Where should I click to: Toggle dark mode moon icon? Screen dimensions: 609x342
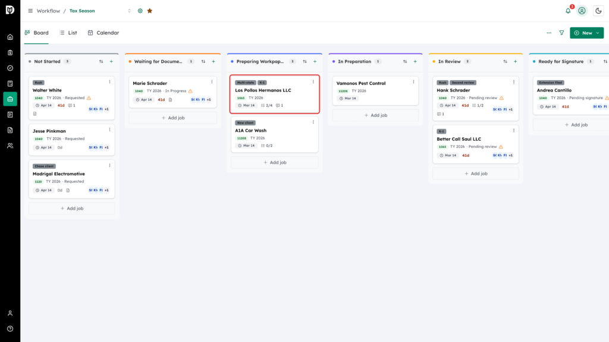click(x=598, y=11)
